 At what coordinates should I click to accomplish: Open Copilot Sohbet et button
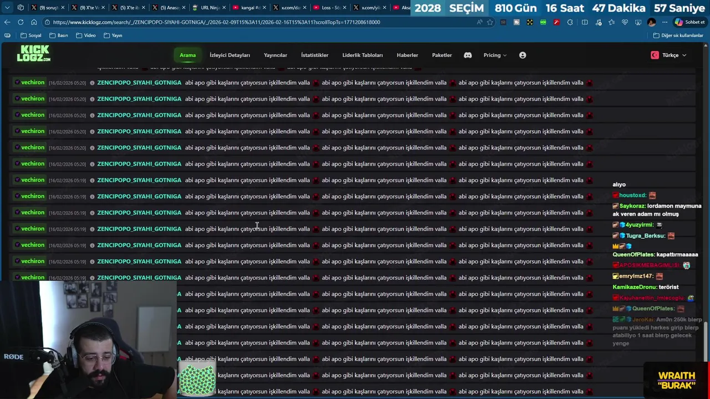689,22
